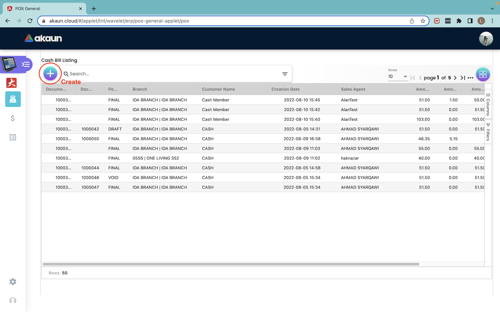Image resolution: width=500 pixels, height=312 pixels.
Task: Open the browser extensions puzzle icon
Action: [459, 21]
